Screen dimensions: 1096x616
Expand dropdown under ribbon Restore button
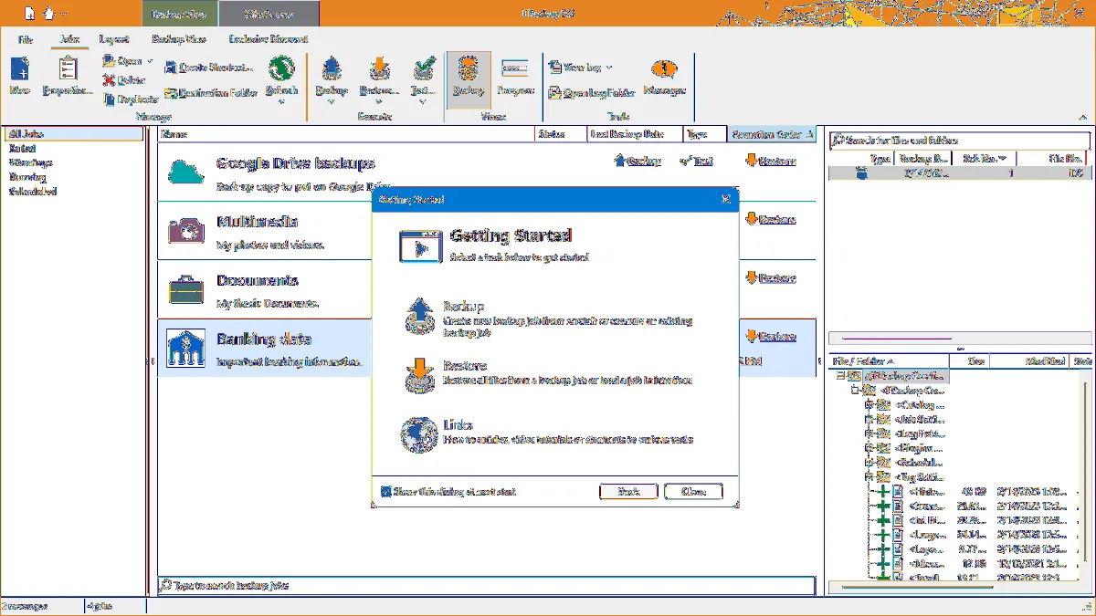[379, 101]
